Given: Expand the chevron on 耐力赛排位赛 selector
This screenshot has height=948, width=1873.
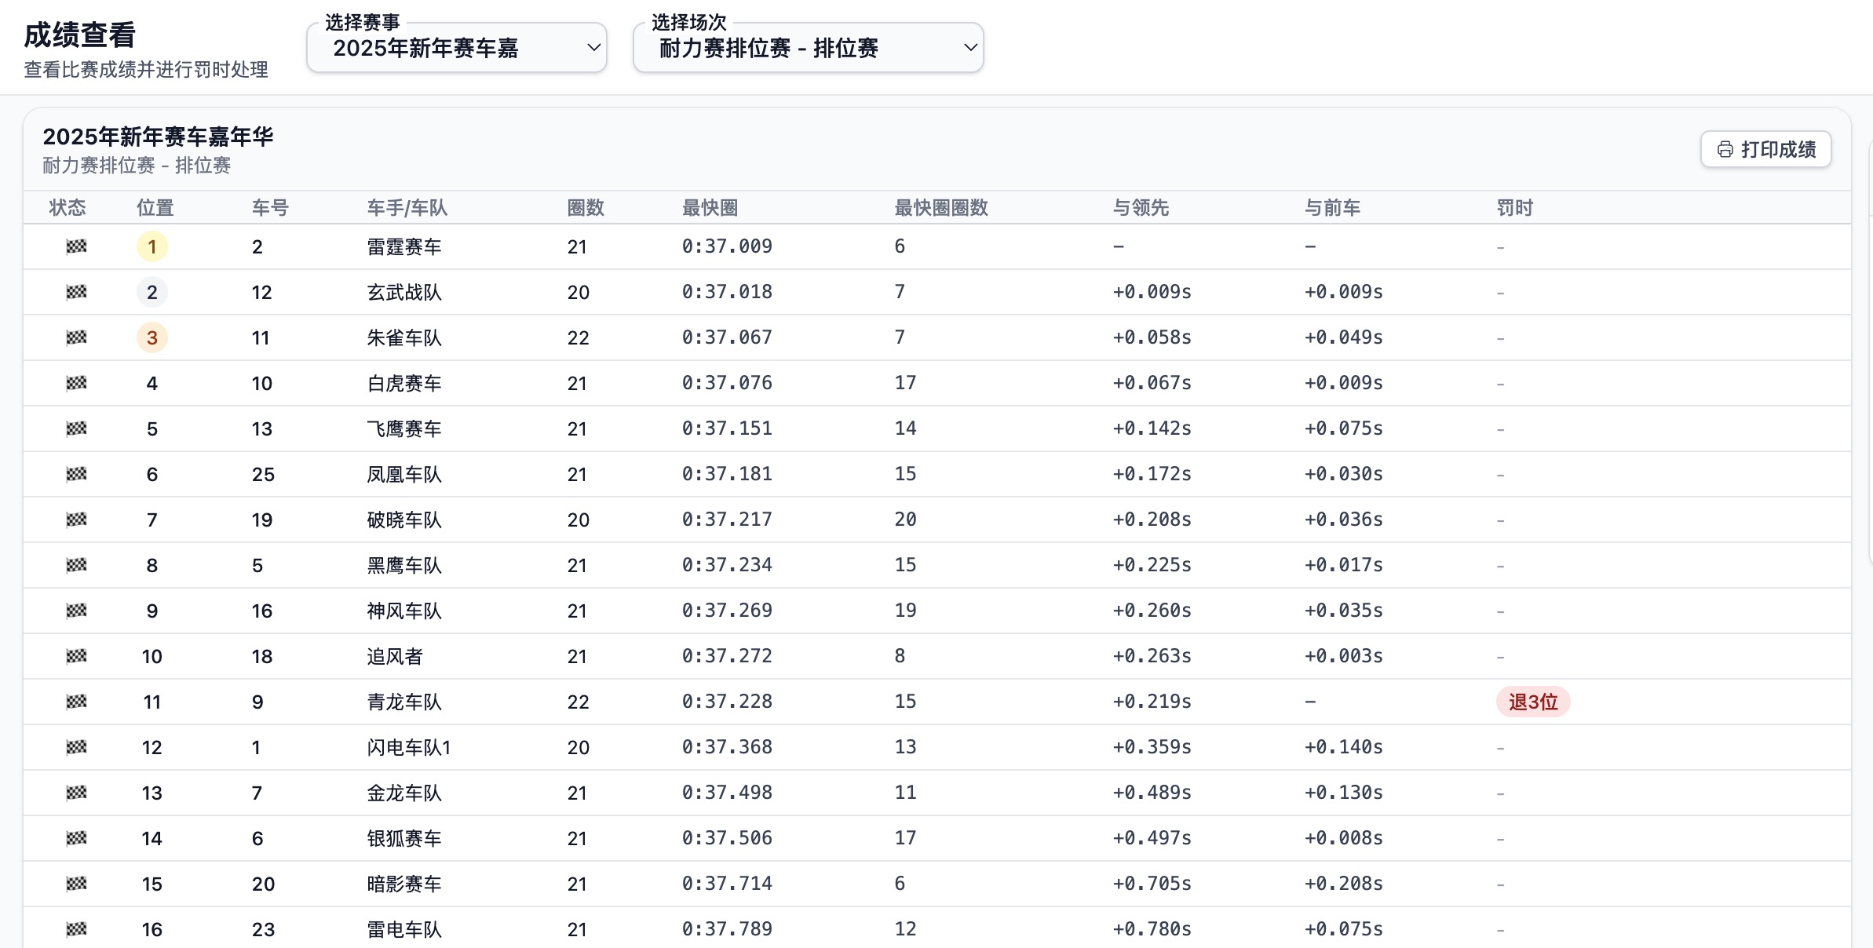Looking at the screenshot, I should click(972, 48).
